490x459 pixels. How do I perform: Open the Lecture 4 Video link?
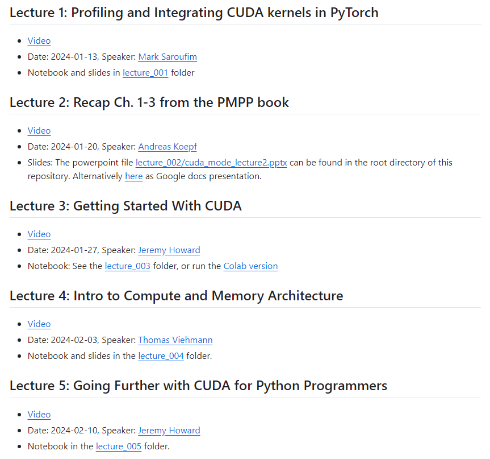(39, 324)
